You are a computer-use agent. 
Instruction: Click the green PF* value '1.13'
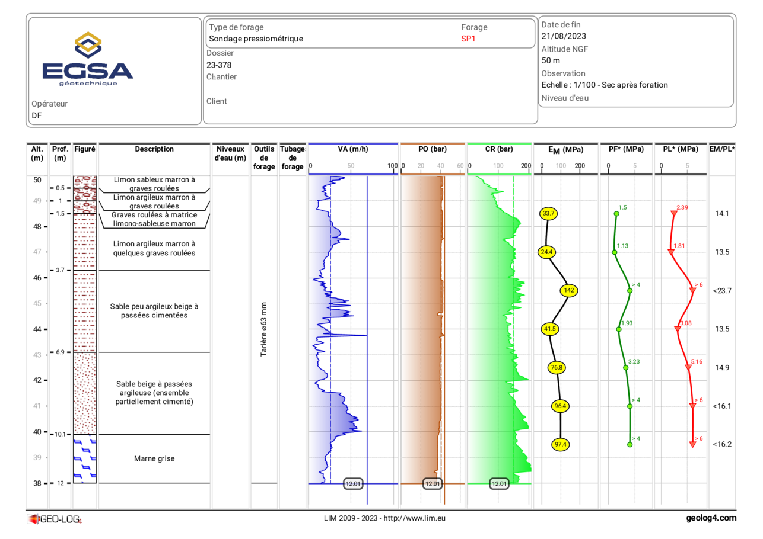[x=622, y=246]
